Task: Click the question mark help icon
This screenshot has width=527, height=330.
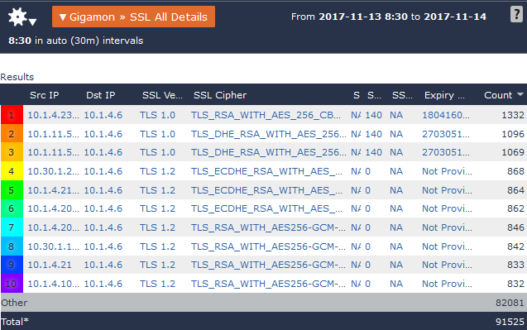Action: 516,14
